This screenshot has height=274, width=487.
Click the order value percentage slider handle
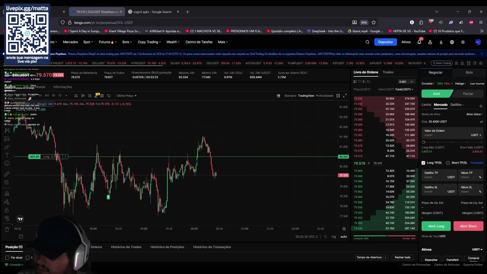point(423,142)
